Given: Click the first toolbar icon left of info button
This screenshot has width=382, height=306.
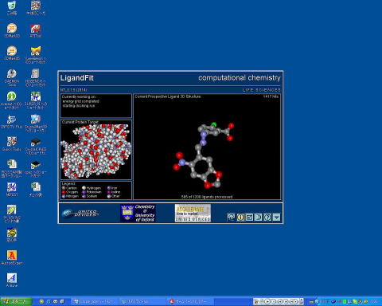Looking at the screenshot, I should point(231,218).
